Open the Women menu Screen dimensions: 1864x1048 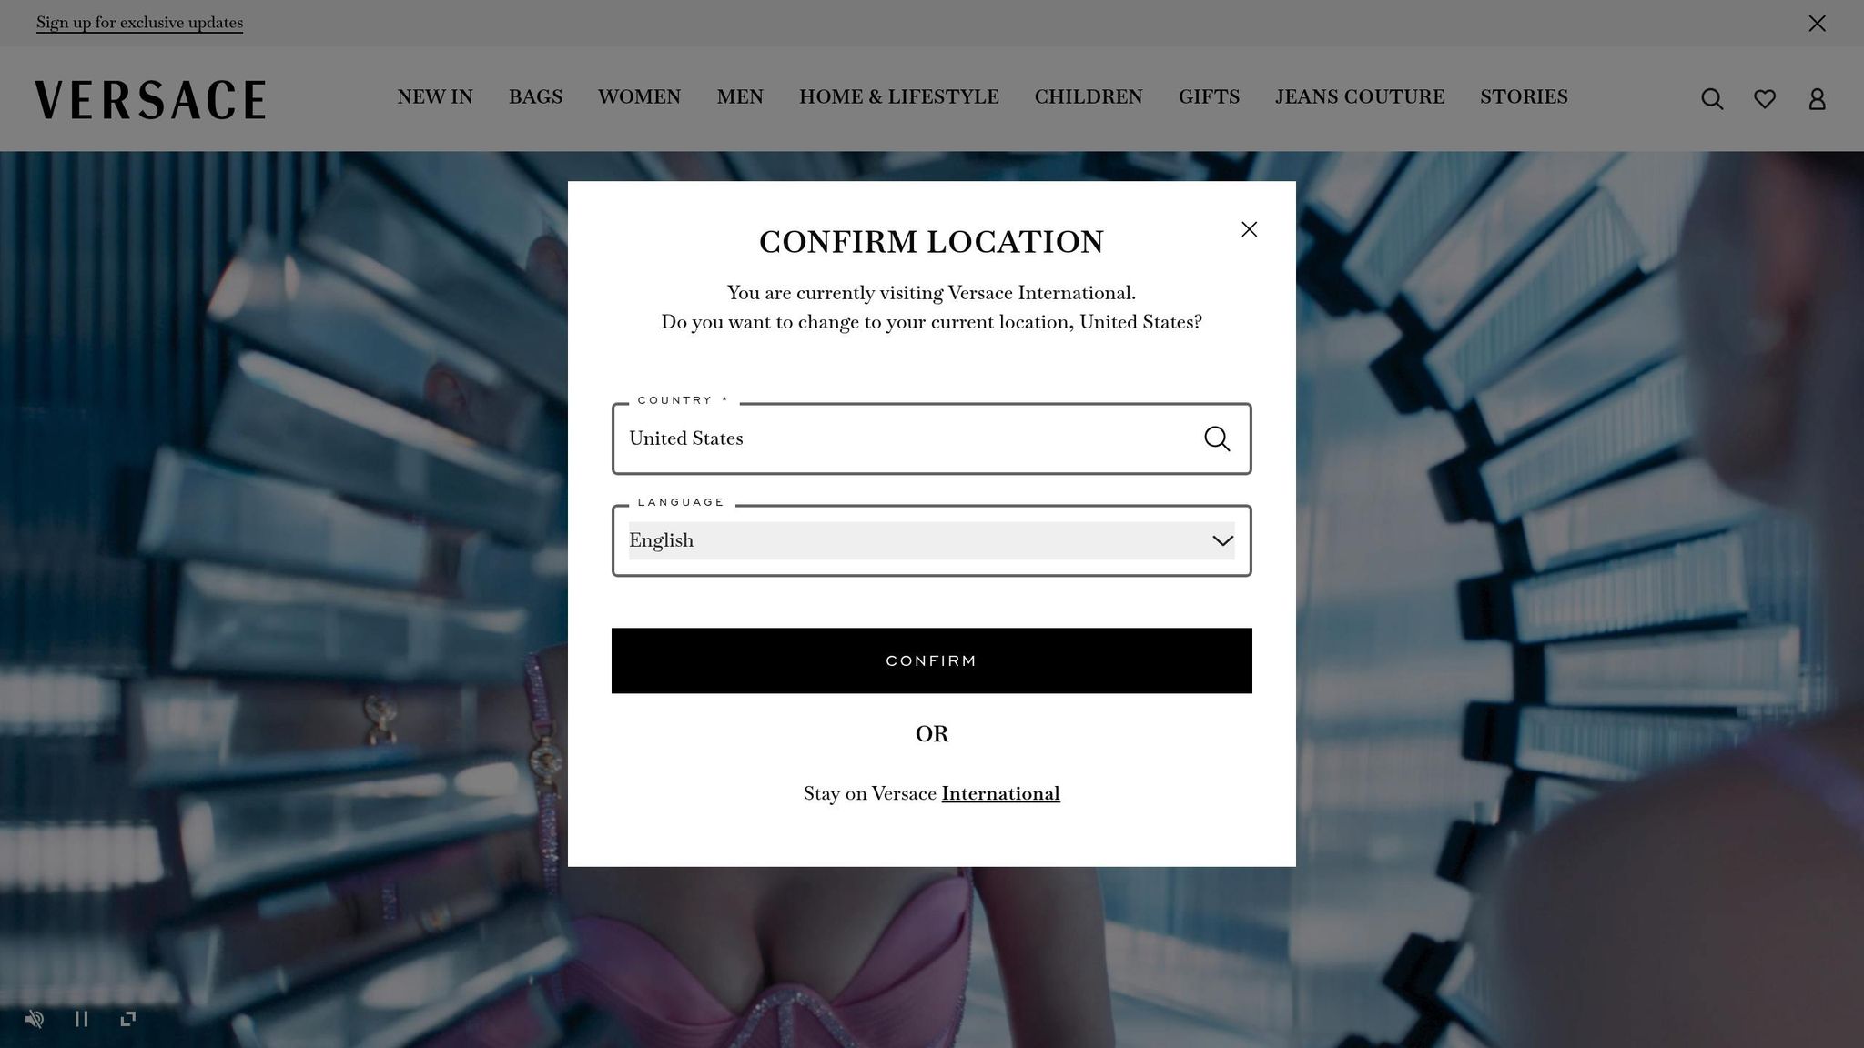click(639, 97)
